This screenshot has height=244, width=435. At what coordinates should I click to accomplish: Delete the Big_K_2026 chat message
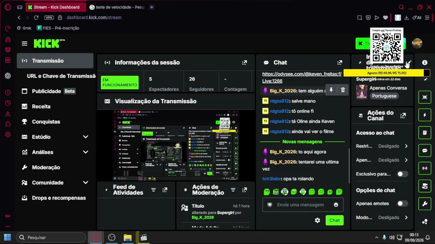(343, 90)
